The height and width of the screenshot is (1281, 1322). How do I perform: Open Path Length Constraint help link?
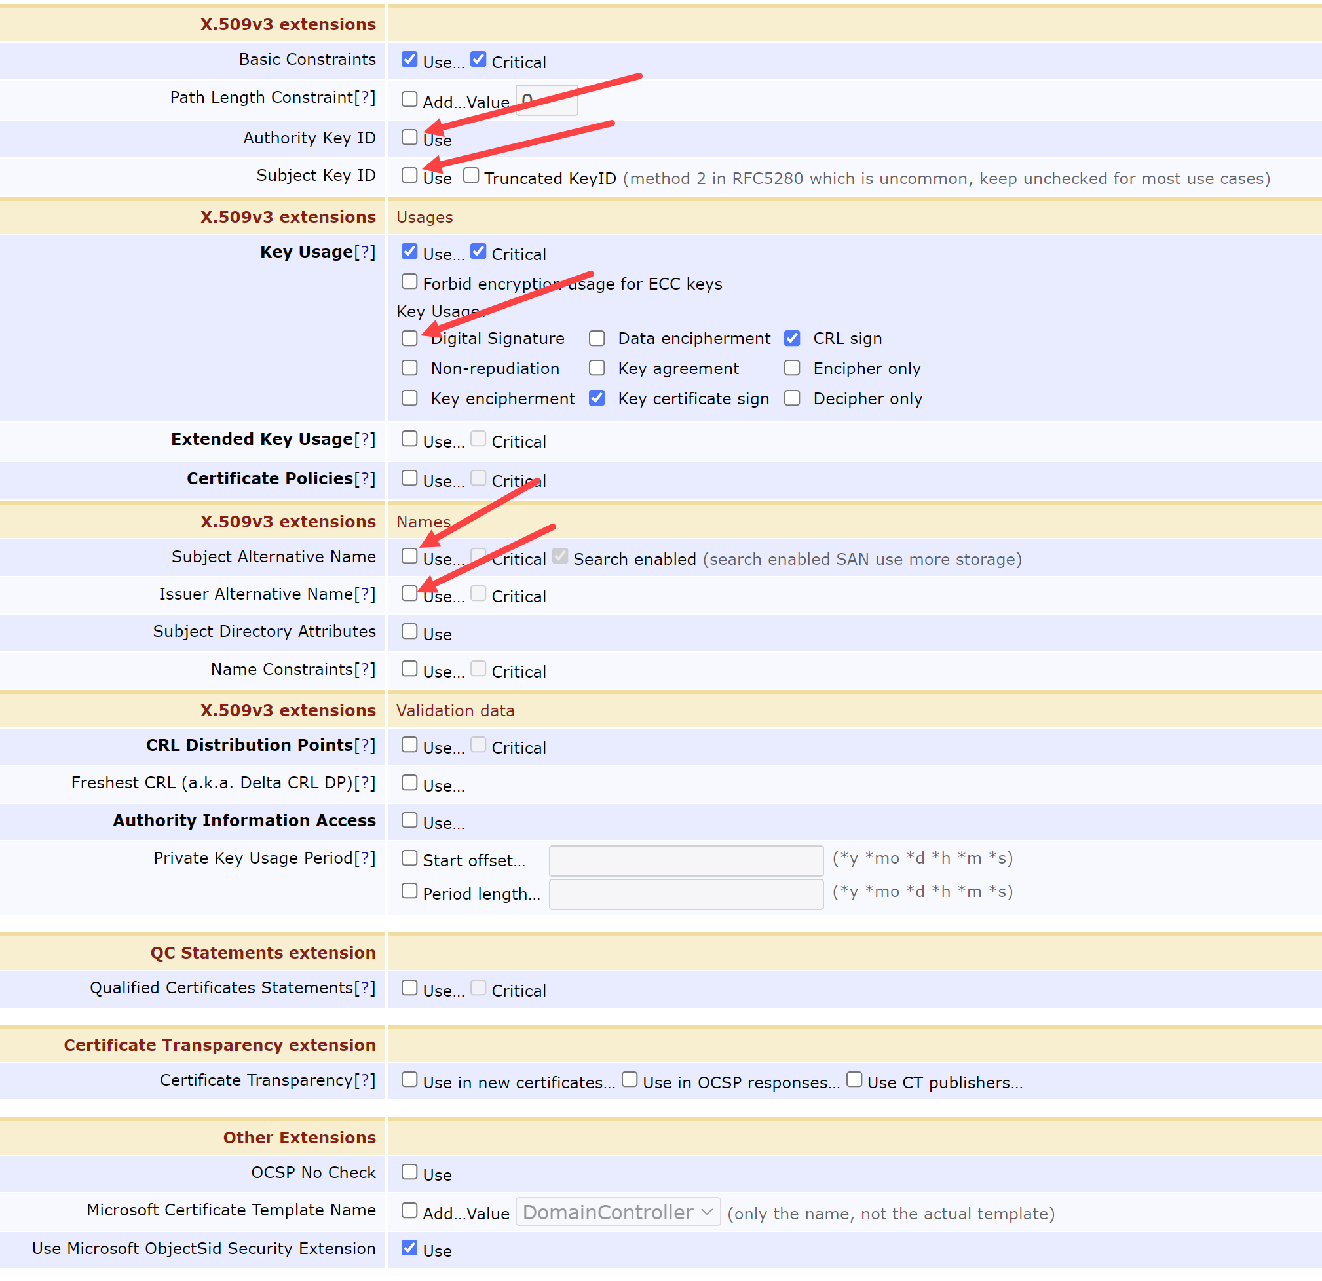click(365, 98)
